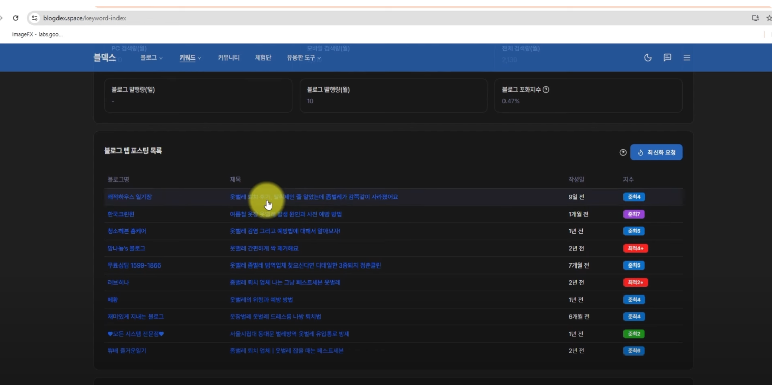The width and height of the screenshot is (772, 385).
Task: Expand the 유용한 도구 dropdown menu
Action: [x=304, y=58]
